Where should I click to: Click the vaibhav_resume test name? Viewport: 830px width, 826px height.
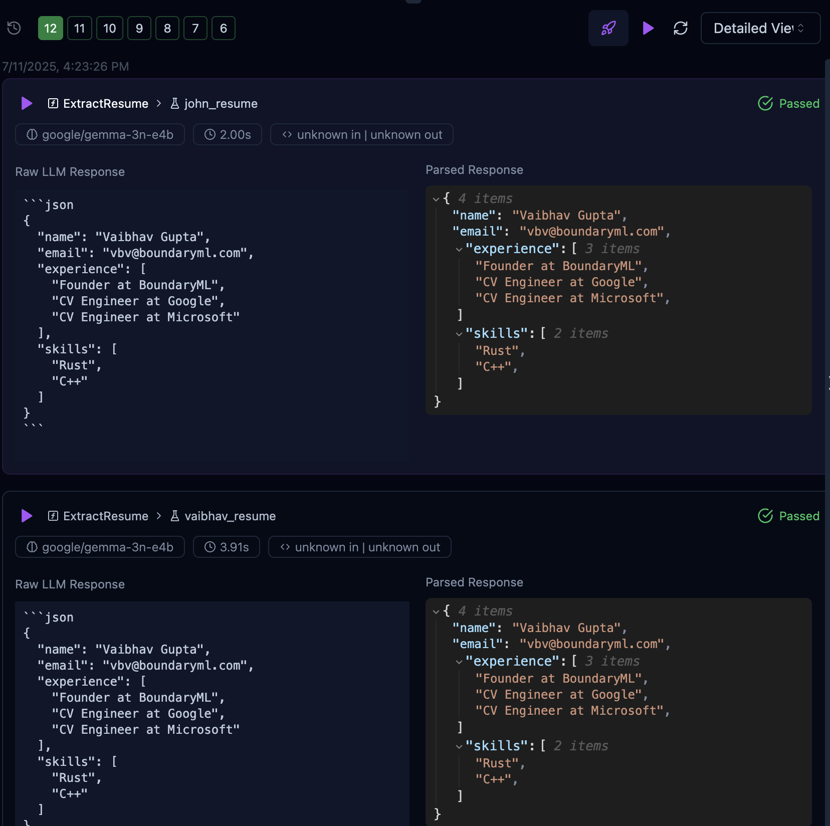(230, 516)
